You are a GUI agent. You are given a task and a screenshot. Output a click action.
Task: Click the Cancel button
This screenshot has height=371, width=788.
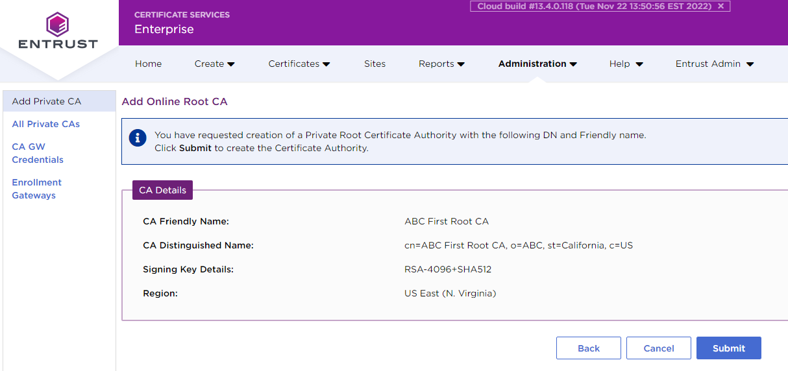[x=658, y=348]
